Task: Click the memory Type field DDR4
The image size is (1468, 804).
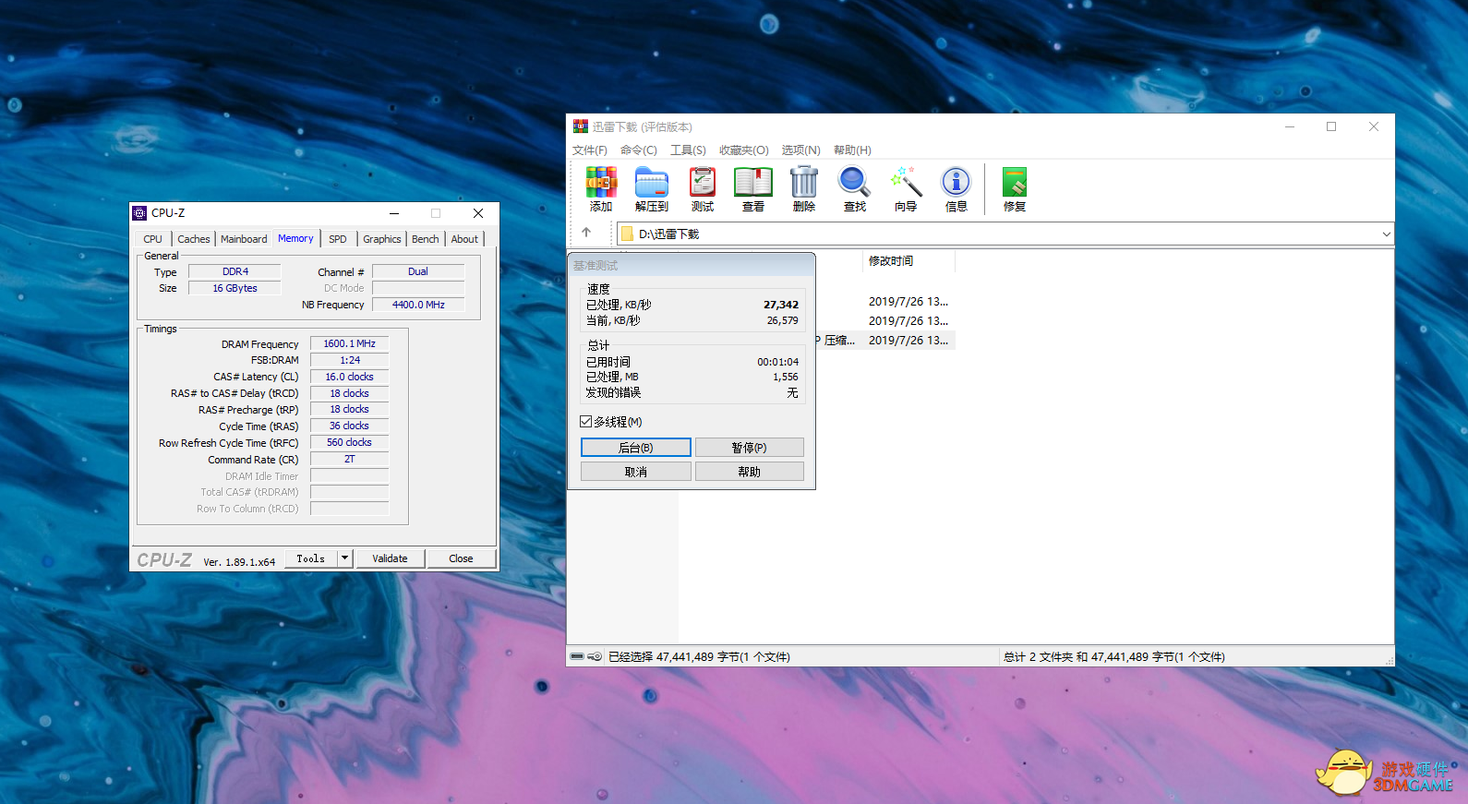Action: coord(235,271)
